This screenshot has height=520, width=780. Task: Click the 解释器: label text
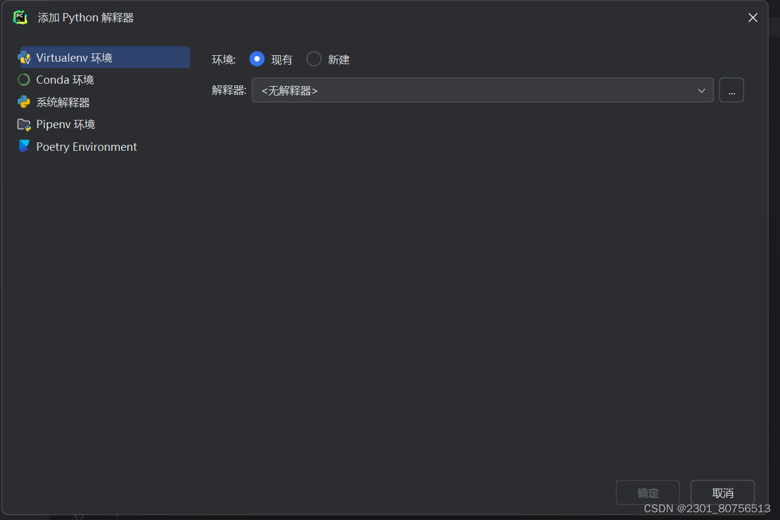click(229, 90)
